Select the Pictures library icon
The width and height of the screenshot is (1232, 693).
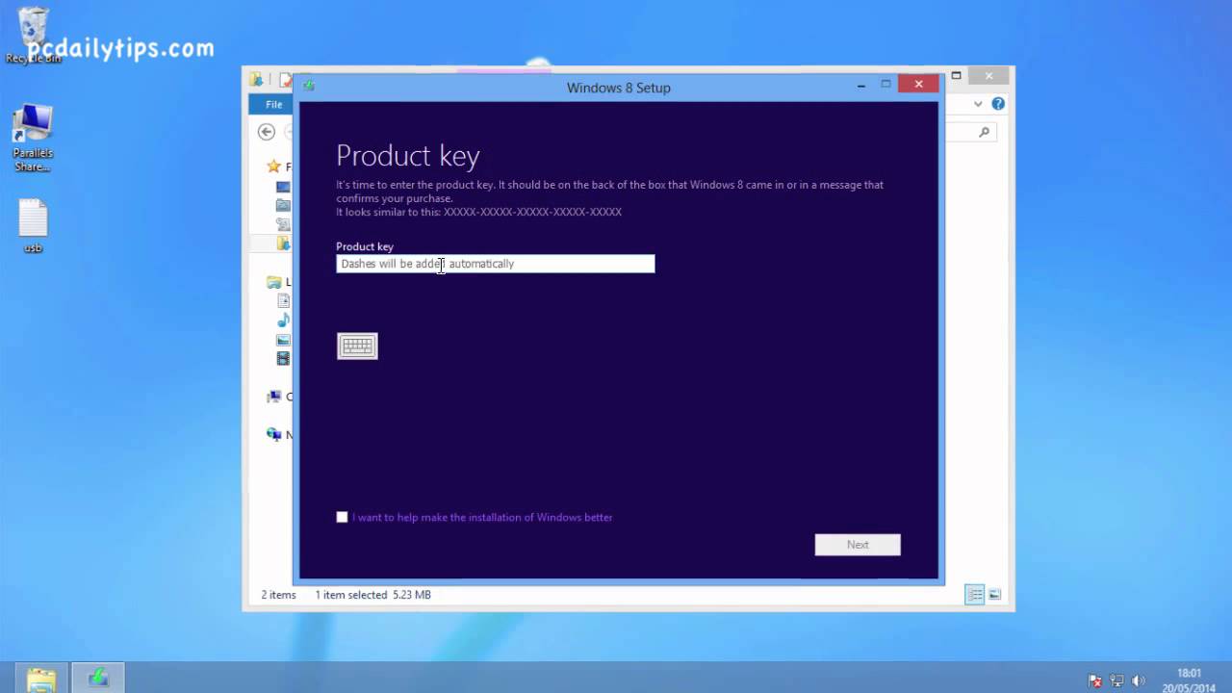pyautogui.click(x=283, y=340)
